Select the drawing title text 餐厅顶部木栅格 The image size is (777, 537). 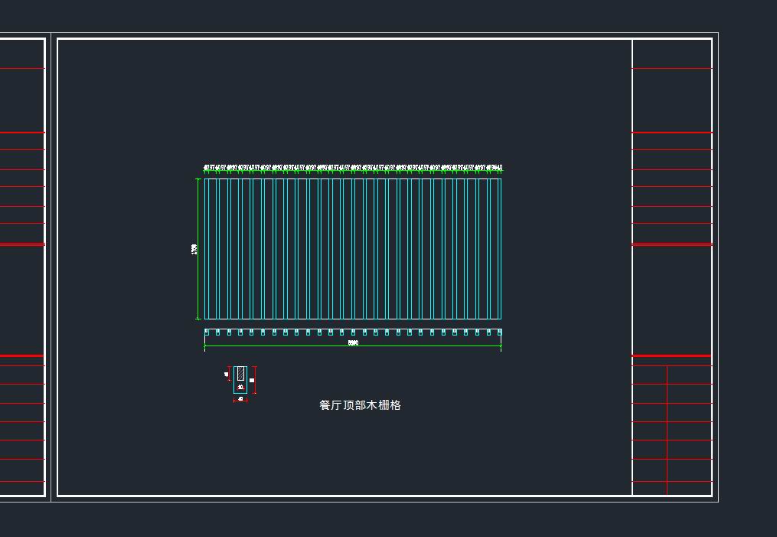click(360, 405)
